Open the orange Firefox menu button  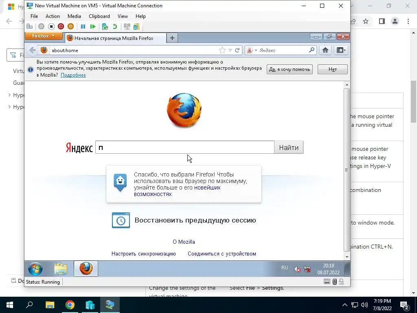point(44,36)
